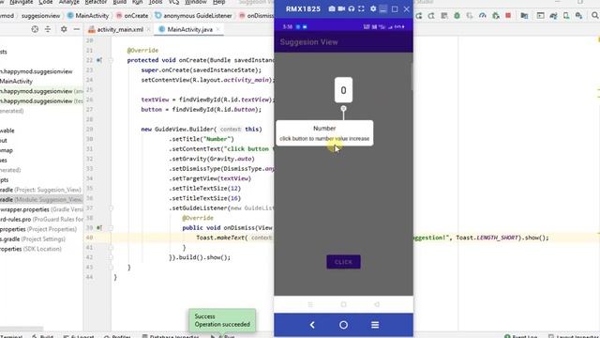Tap the Number guide tooltip in the phone app
The height and width of the screenshot is (338, 600).
324,133
